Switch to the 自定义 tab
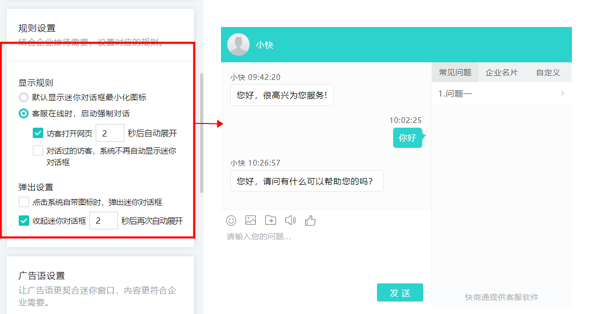 548,73
